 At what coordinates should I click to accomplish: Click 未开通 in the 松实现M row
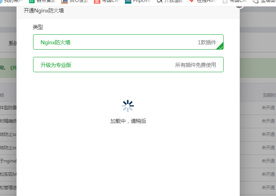268,174
